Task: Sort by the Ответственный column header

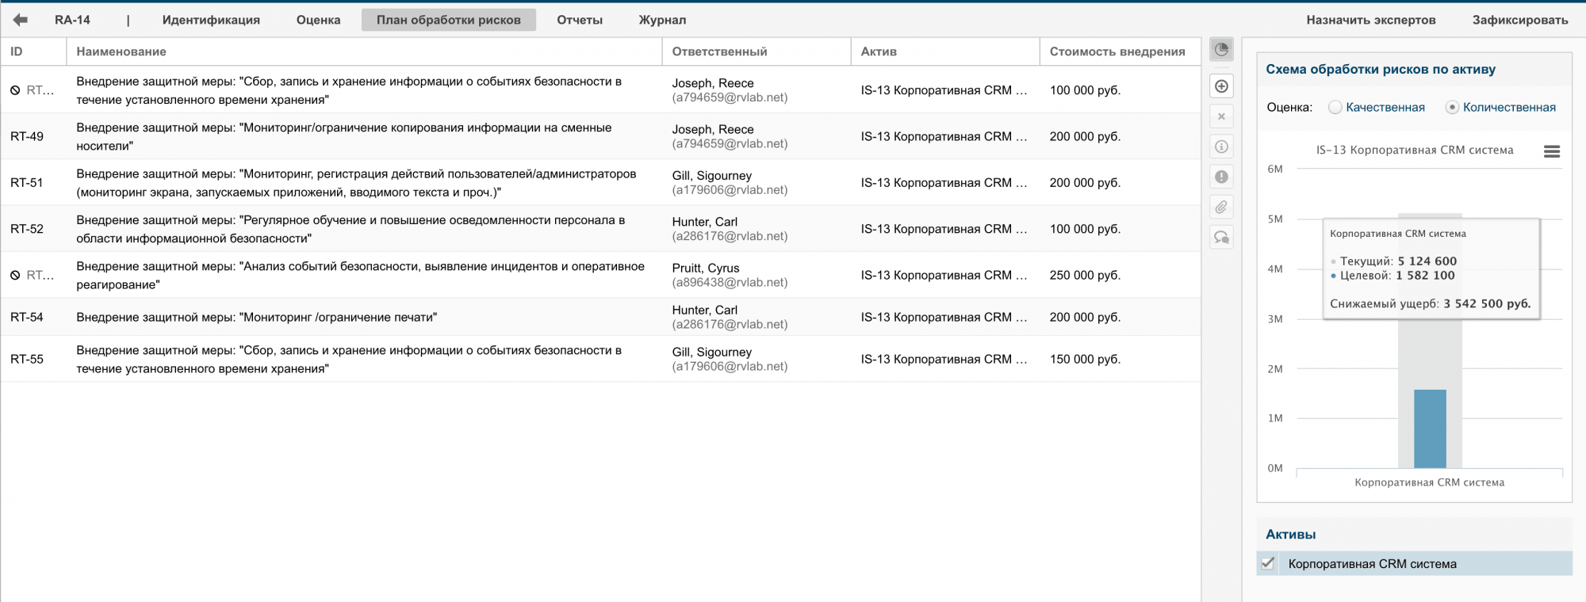Action: point(757,51)
